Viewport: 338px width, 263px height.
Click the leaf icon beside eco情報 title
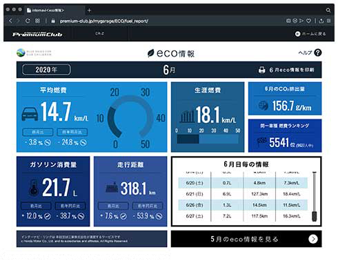point(150,53)
